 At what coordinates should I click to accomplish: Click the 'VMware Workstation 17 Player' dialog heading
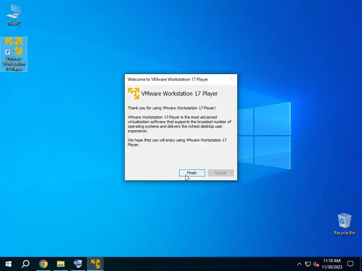click(179, 94)
